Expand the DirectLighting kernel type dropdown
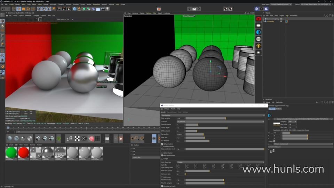 (212, 115)
